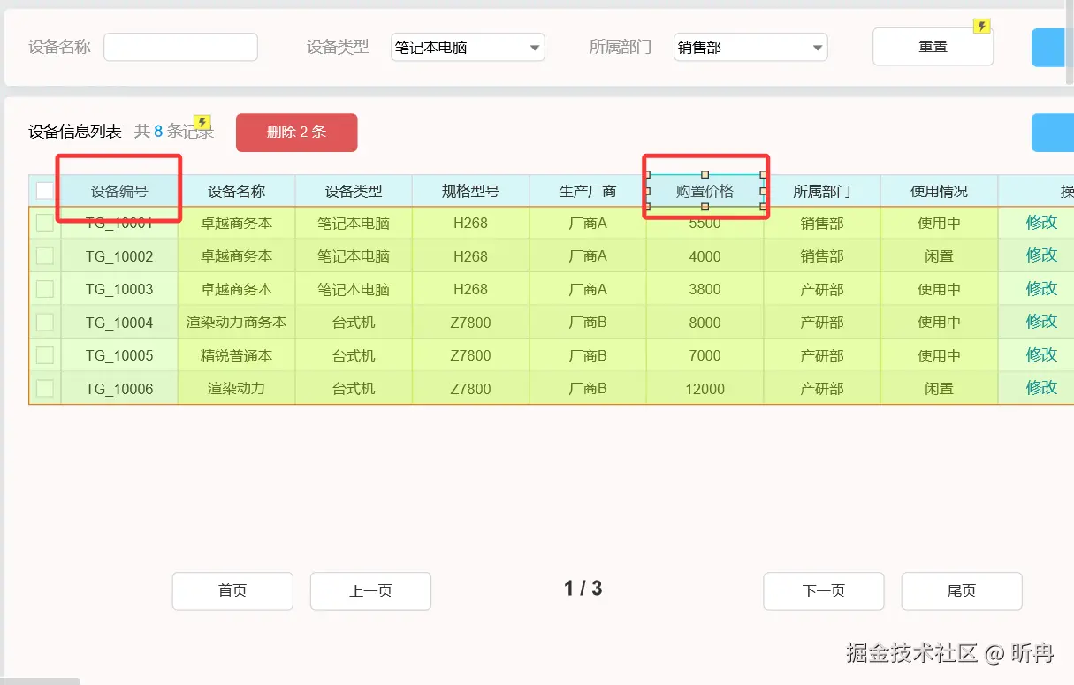Click the 1 / 3 page indicator

[x=583, y=588]
